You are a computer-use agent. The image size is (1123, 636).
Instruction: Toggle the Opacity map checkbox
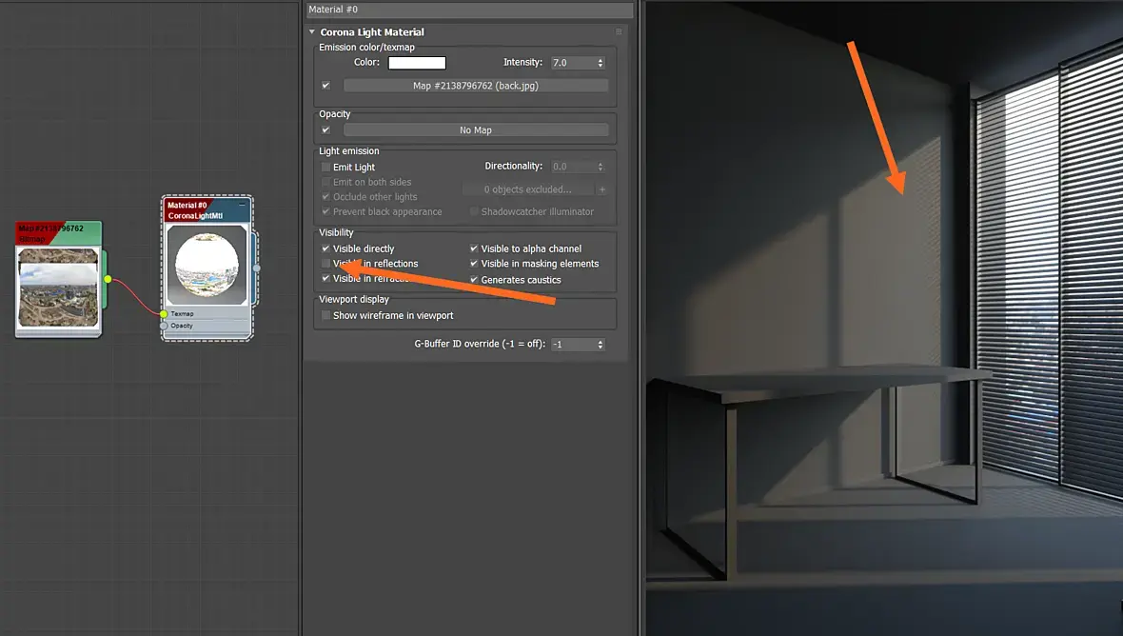(x=325, y=129)
